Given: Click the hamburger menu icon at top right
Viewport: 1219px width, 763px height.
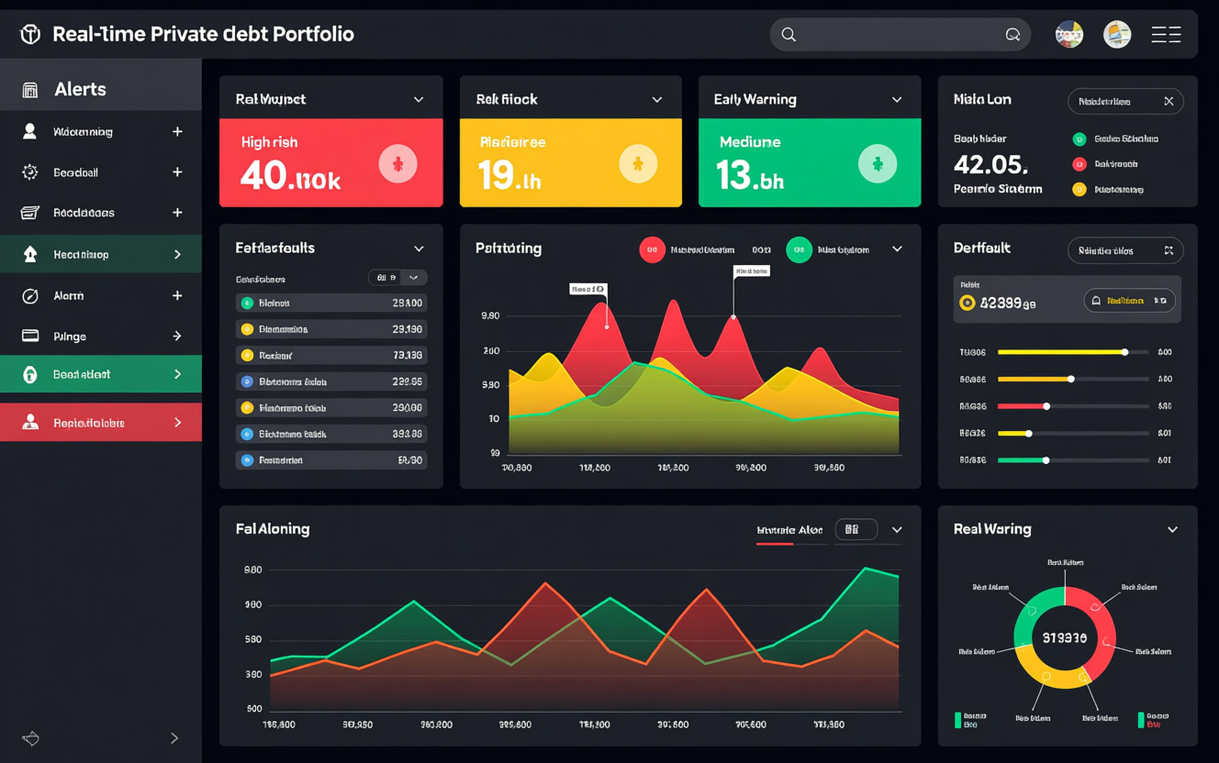Looking at the screenshot, I should point(1166,35).
